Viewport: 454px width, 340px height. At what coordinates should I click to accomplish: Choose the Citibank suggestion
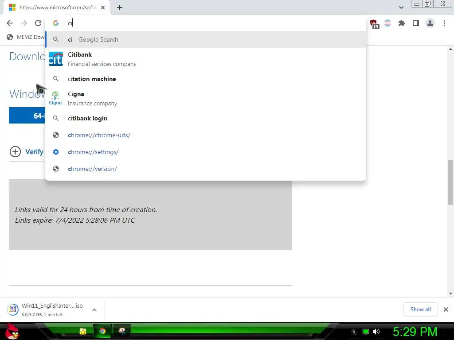click(x=206, y=59)
